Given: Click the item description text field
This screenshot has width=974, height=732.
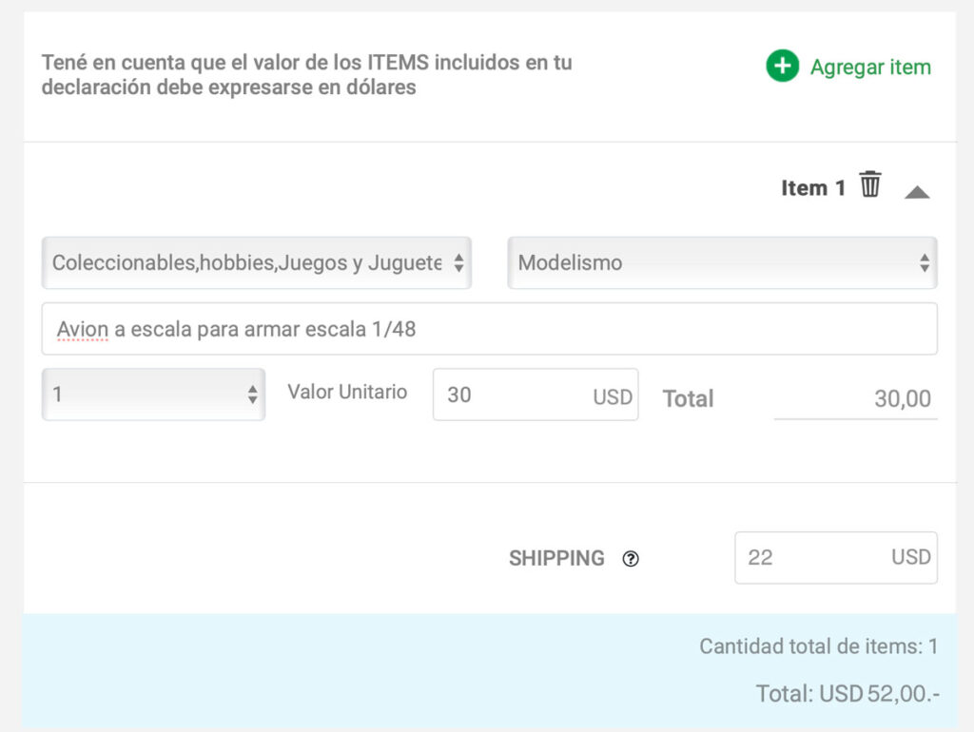Looking at the screenshot, I should [490, 329].
